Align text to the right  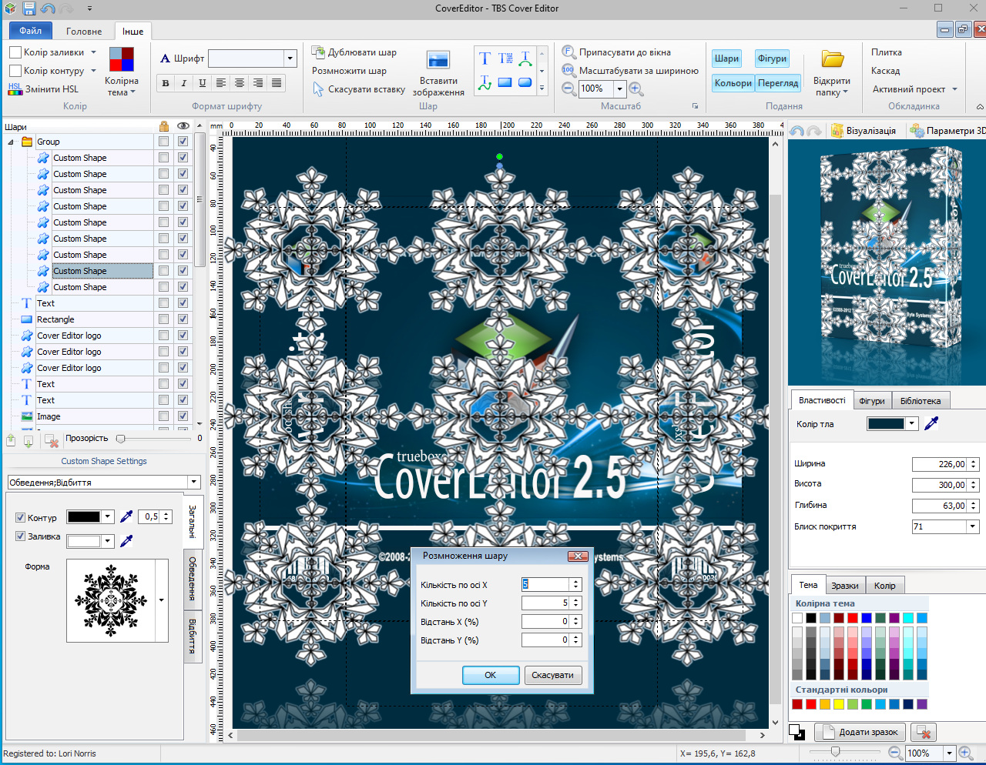258,83
